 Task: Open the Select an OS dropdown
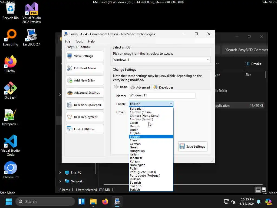[x=161, y=60]
